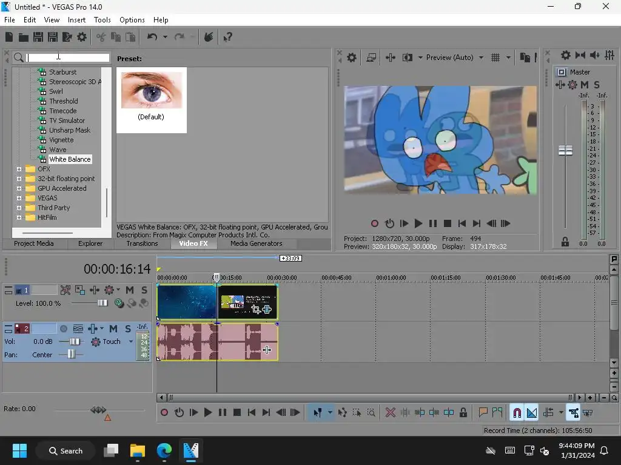Play the preview from the preview transport
This screenshot has height=465, width=621.
click(418, 224)
